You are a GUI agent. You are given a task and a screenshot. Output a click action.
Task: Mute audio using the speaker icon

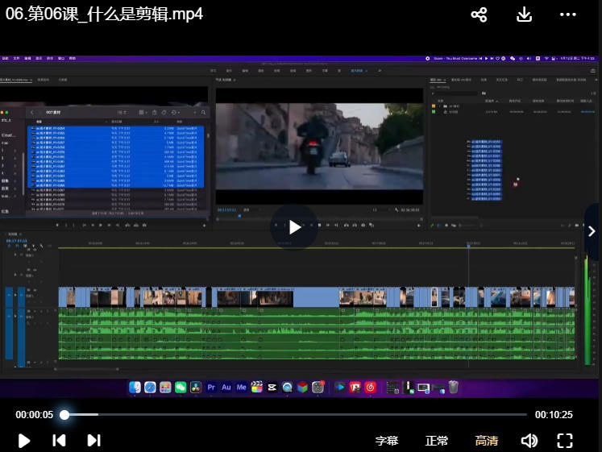529,441
